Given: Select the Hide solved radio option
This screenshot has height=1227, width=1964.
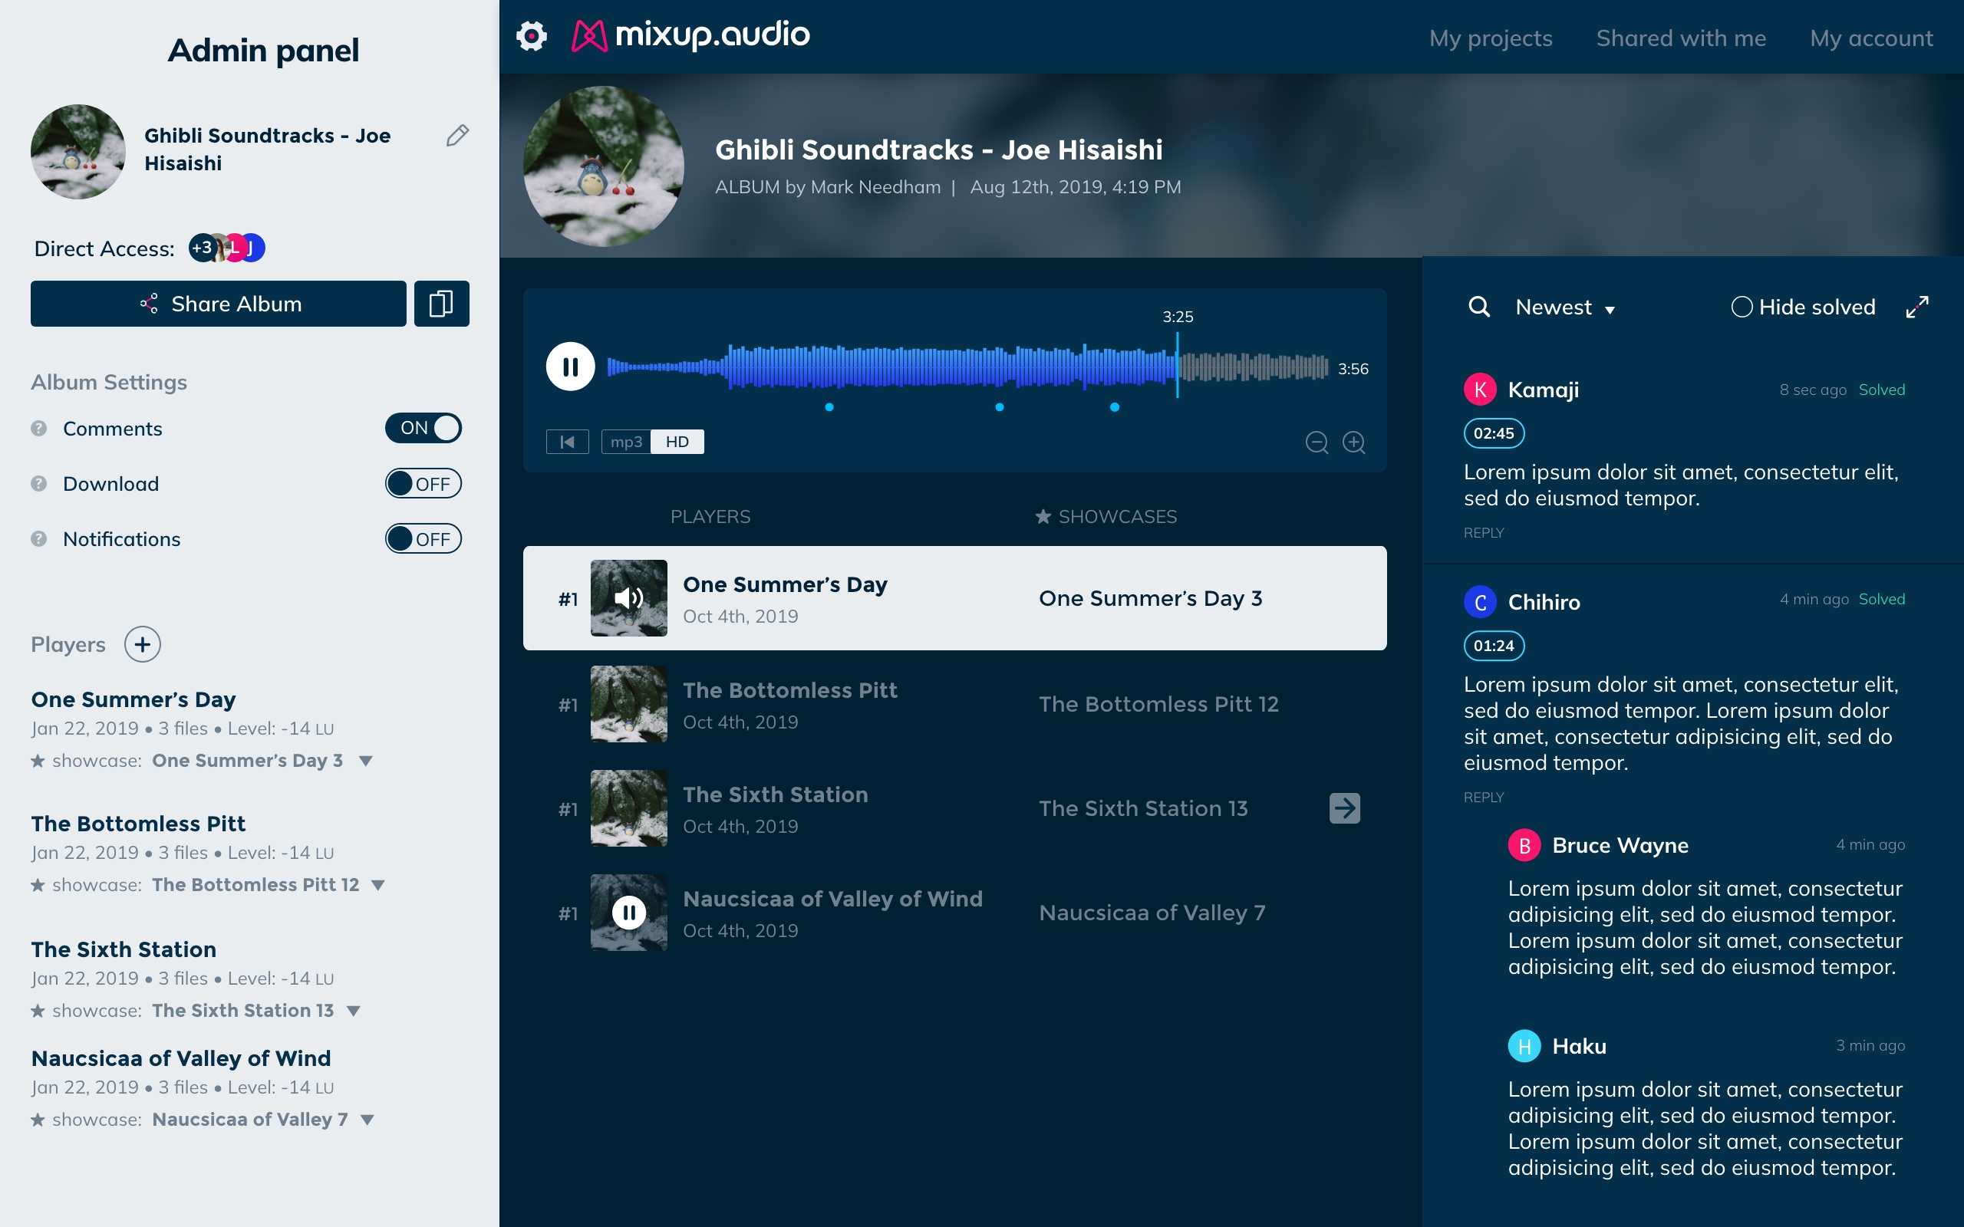Looking at the screenshot, I should tap(1804, 307).
